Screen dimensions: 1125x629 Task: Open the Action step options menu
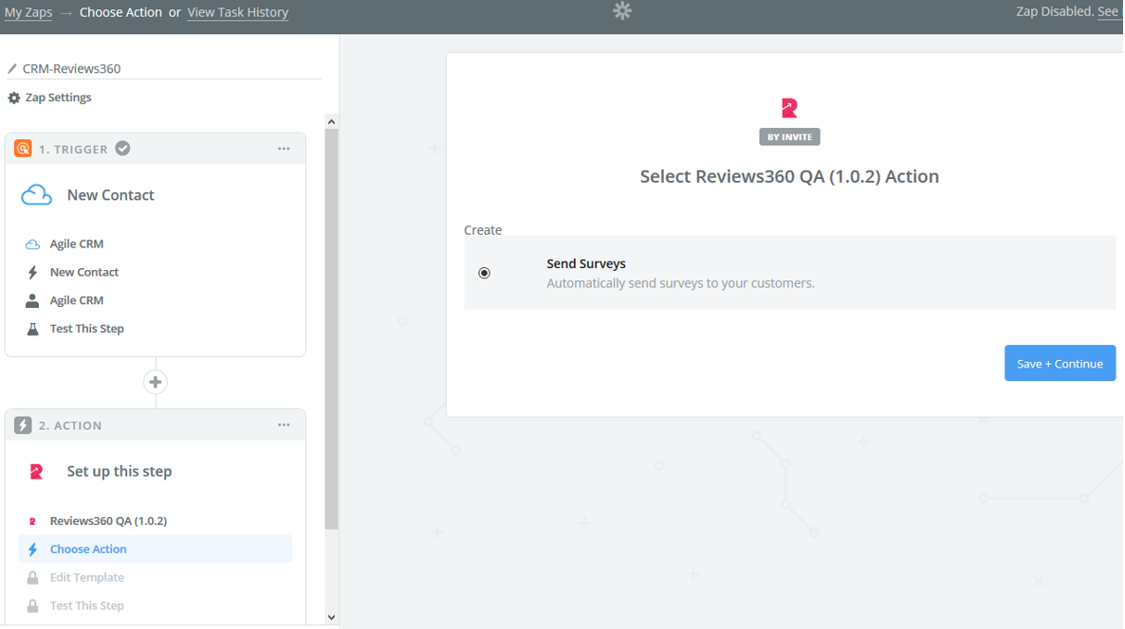coord(285,424)
